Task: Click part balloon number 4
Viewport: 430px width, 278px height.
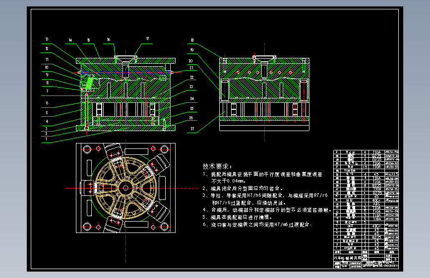Action: (x=47, y=121)
